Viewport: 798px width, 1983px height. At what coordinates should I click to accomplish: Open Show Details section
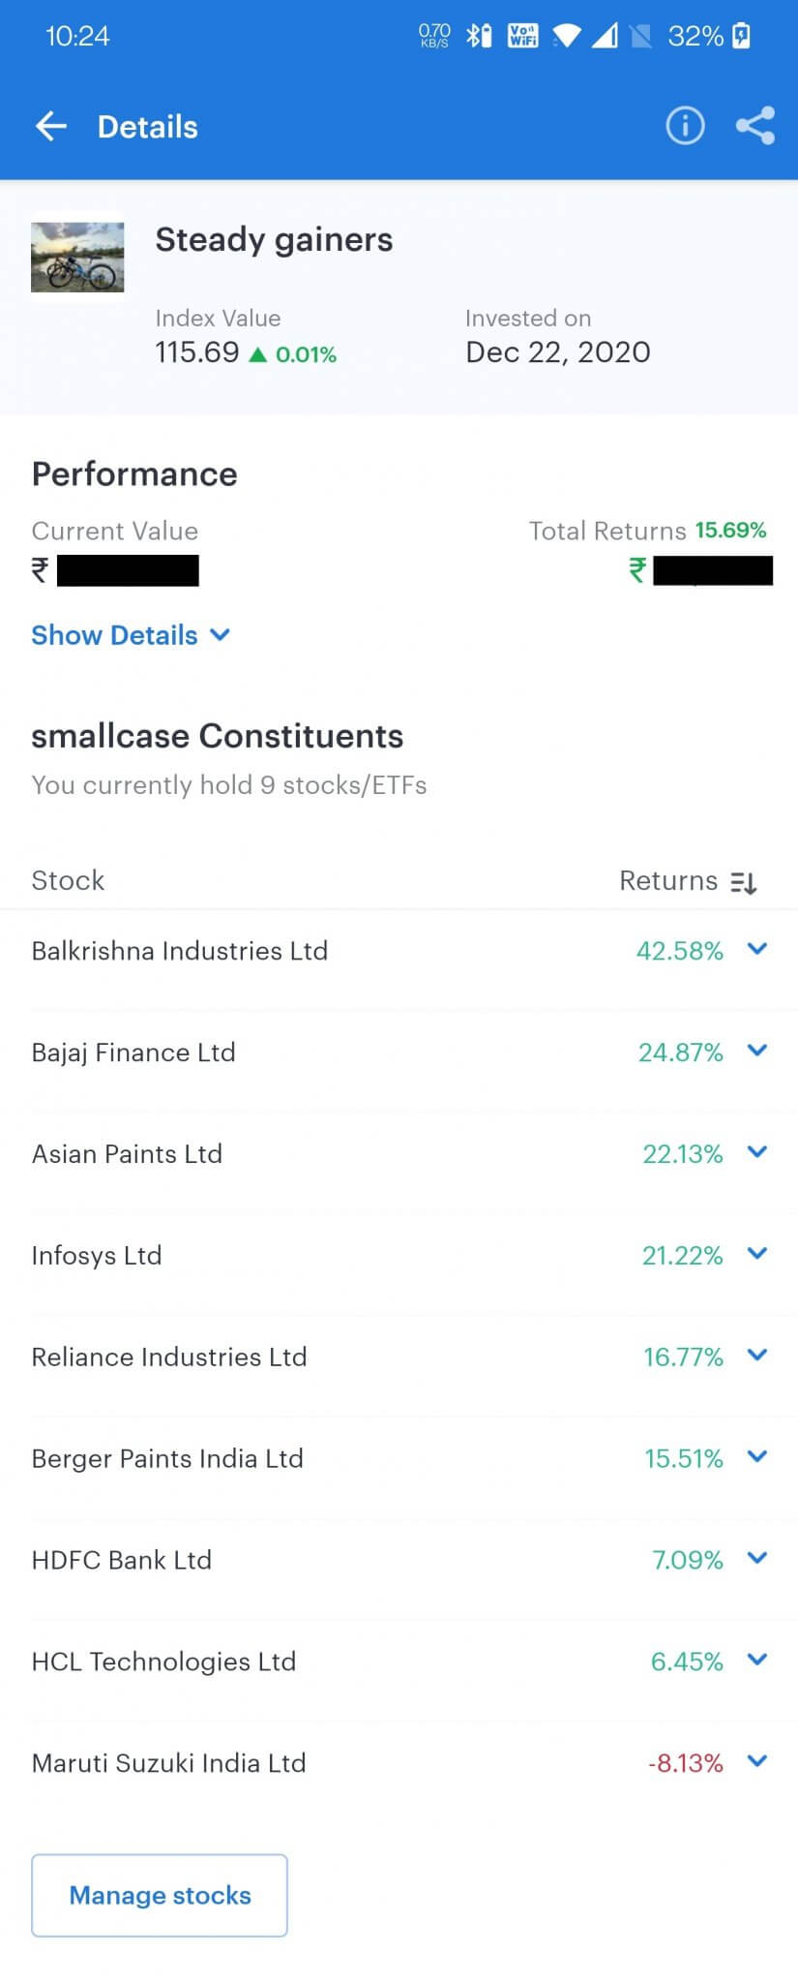[132, 635]
